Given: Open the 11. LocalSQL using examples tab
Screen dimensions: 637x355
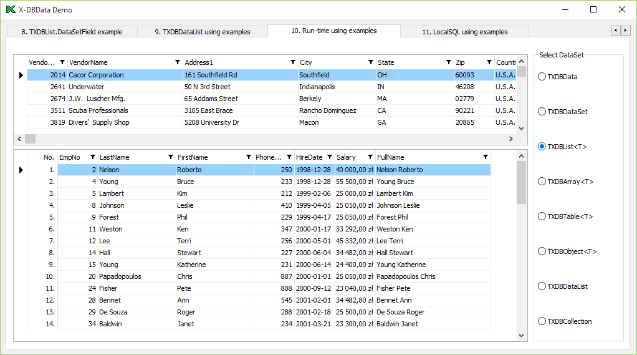Looking at the screenshot, I should tap(464, 32).
